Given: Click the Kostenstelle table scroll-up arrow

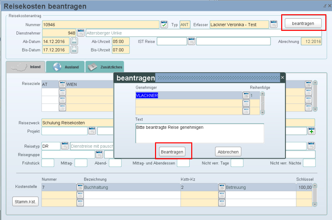Looking at the screenshot, I should (x=315, y=185).
